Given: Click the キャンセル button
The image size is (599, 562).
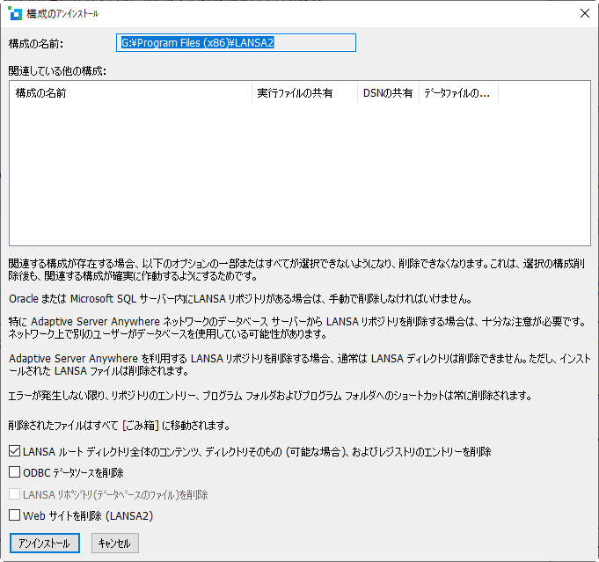Looking at the screenshot, I should click(x=115, y=543).
